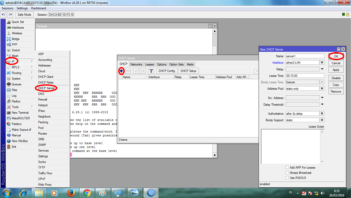351x198 pixels.
Task: Open the Switch section icon
Action: pyautogui.click(x=9, y=50)
